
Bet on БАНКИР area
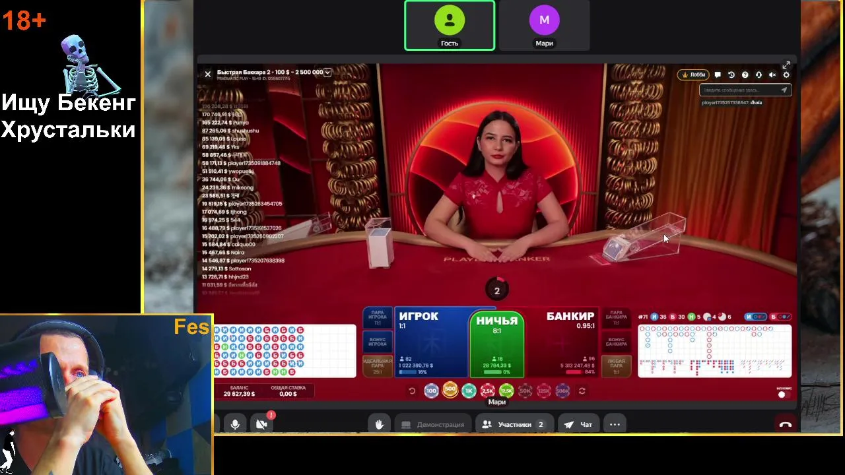pyautogui.click(x=562, y=342)
